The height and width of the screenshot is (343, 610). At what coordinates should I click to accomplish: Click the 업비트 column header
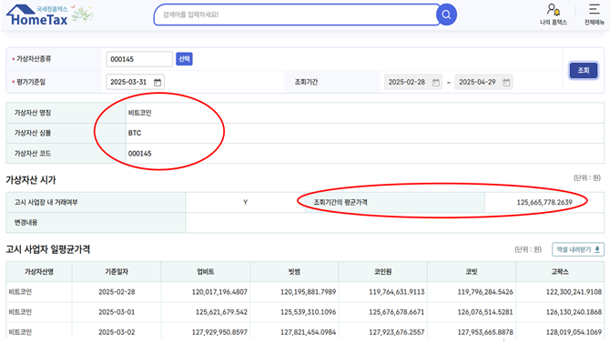pos(206,271)
